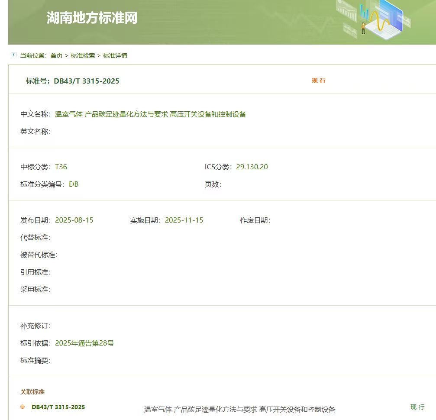The height and width of the screenshot is (420, 436).
Task: Click the 2025年通告第28号 reference text
Action: point(84,343)
